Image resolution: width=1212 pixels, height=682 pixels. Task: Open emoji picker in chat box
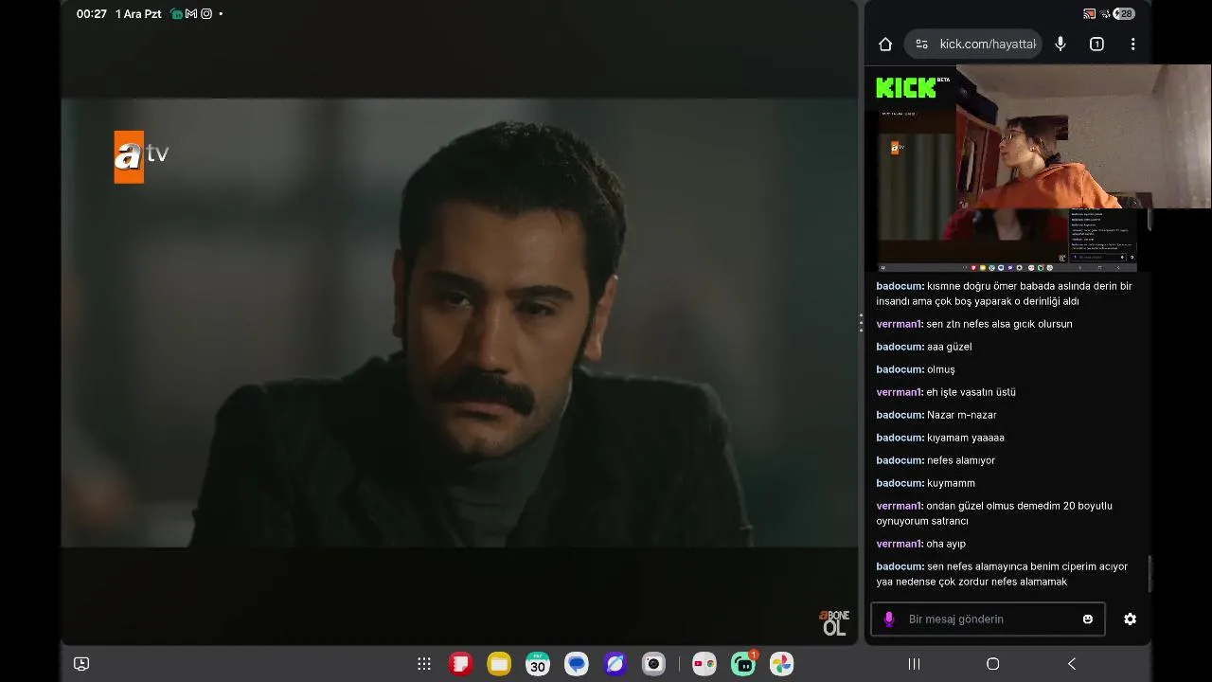[1088, 619]
